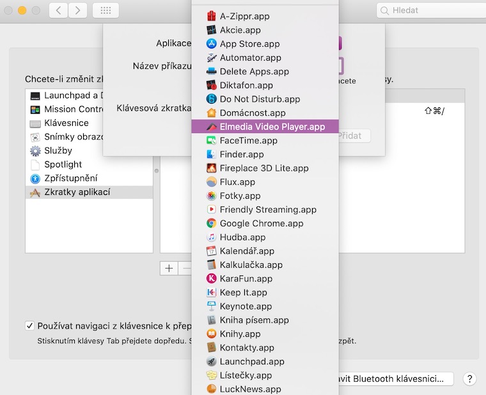Click the Google Chrome.app icon
This screenshot has height=395, width=486.
point(212,223)
